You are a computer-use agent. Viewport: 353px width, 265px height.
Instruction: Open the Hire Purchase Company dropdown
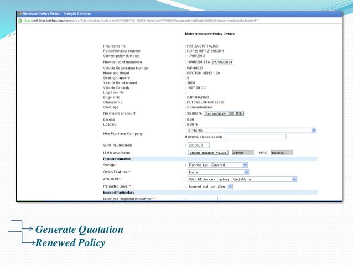click(x=251, y=131)
